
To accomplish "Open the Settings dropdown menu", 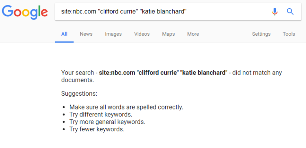I will point(261,34).
